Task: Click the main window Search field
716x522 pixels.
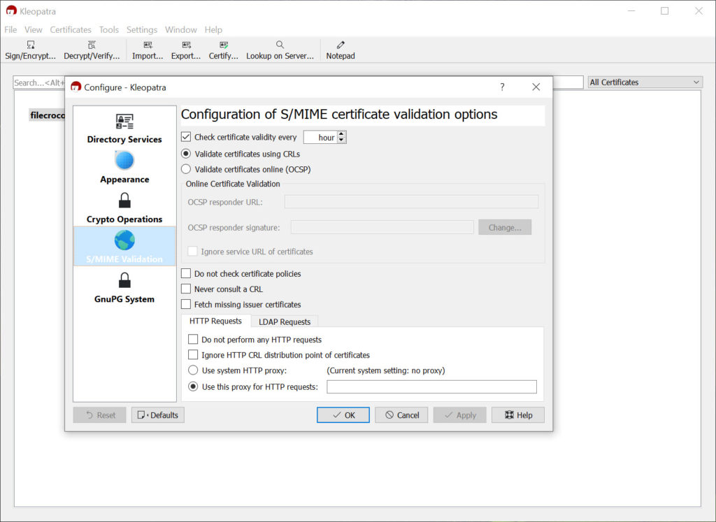Action: (39, 82)
